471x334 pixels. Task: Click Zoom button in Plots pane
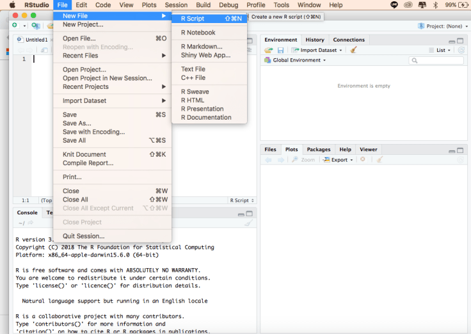pyautogui.click(x=303, y=160)
